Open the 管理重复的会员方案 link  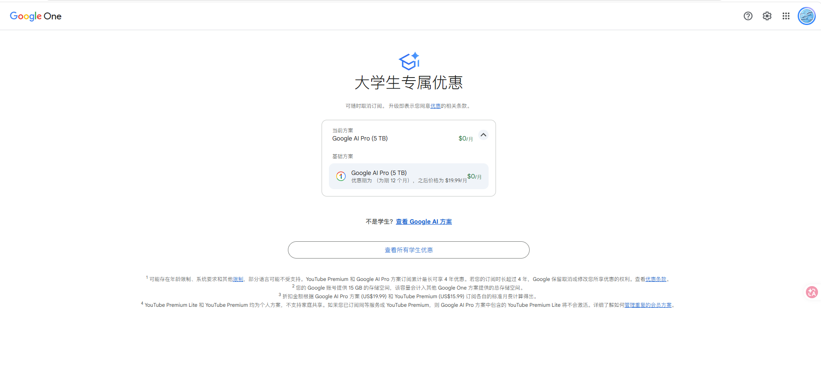pyautogui.click(x=648, y=305)
